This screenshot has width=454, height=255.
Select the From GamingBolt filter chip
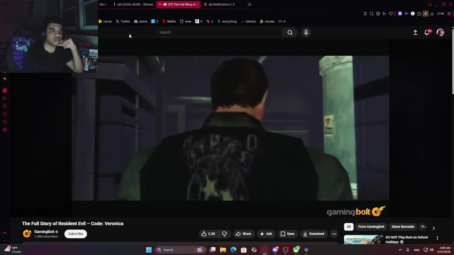[x=371, y=227]
